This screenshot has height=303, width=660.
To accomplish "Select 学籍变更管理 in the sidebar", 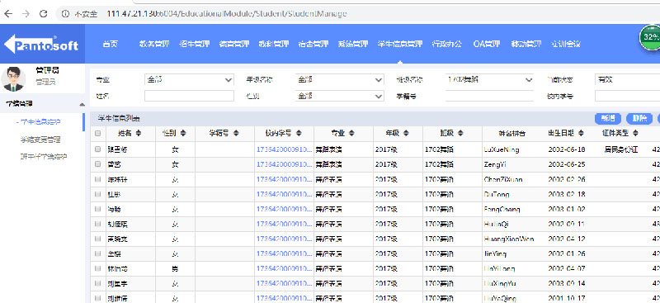I will pos(40,139).
